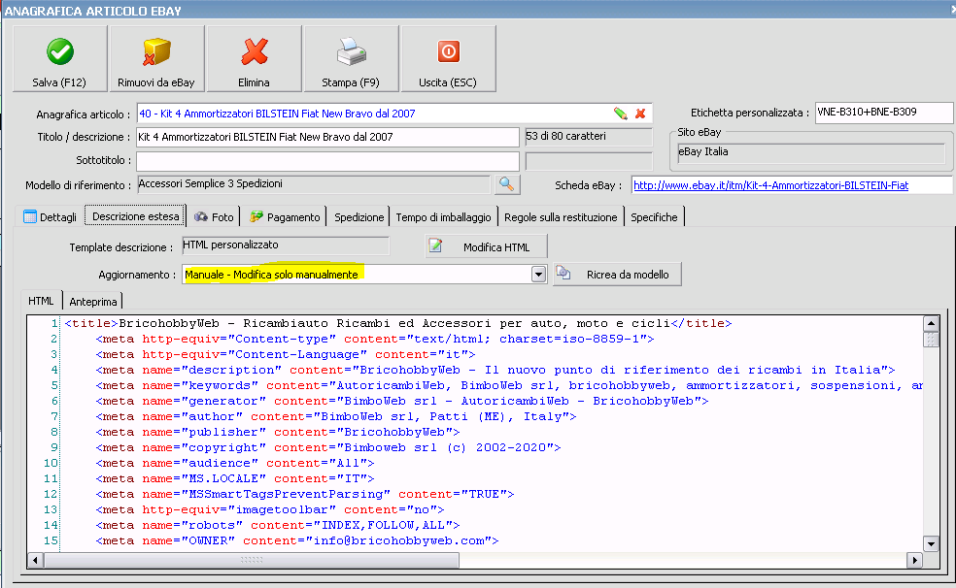956x588 pixels.
Task: Open the Scheda eBay item link
Action: point(770,184)
